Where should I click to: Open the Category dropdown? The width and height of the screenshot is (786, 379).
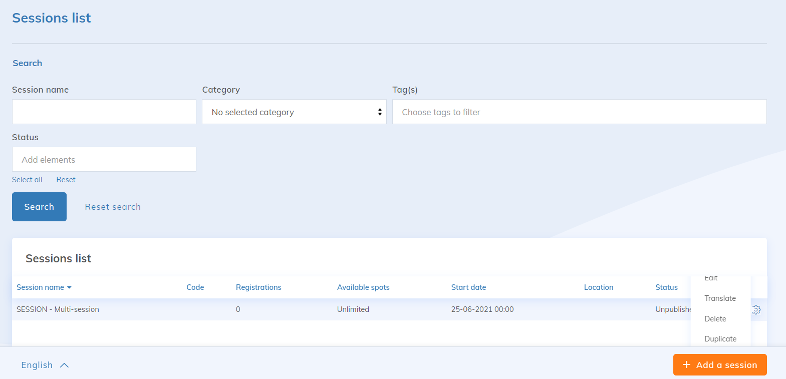coord(294,112)
